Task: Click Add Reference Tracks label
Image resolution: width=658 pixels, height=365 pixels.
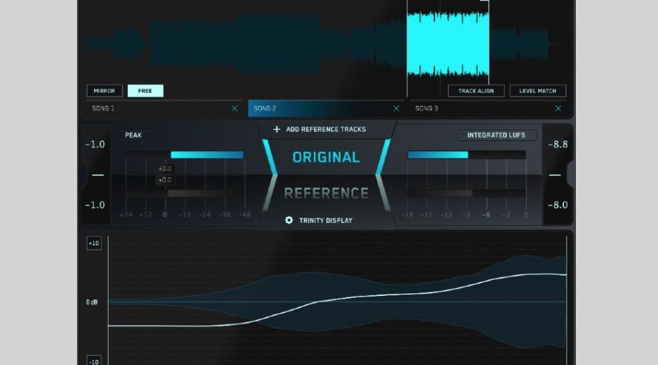Action: [326, 129]
